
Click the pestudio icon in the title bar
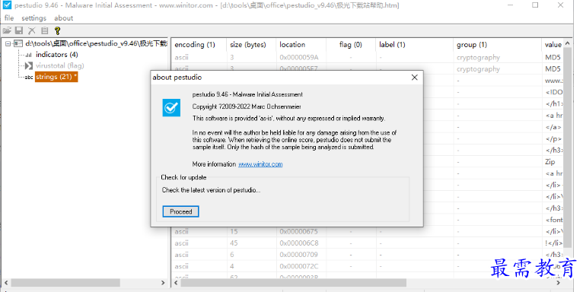[7, 5]
